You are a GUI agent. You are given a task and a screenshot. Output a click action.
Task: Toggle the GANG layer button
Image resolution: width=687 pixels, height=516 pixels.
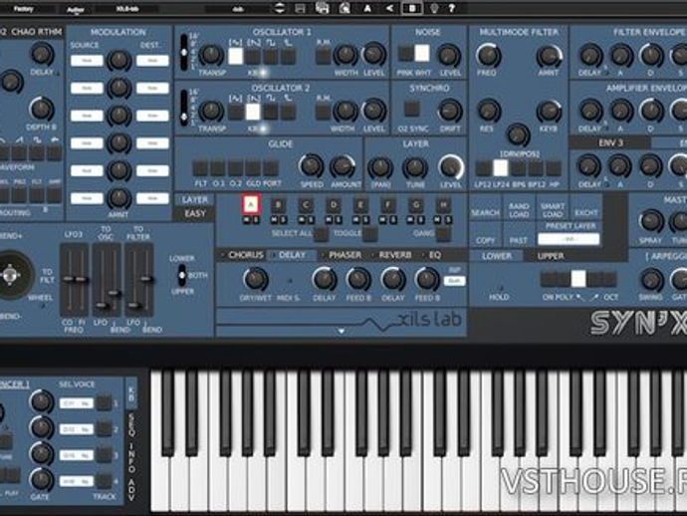coord(443,234)
